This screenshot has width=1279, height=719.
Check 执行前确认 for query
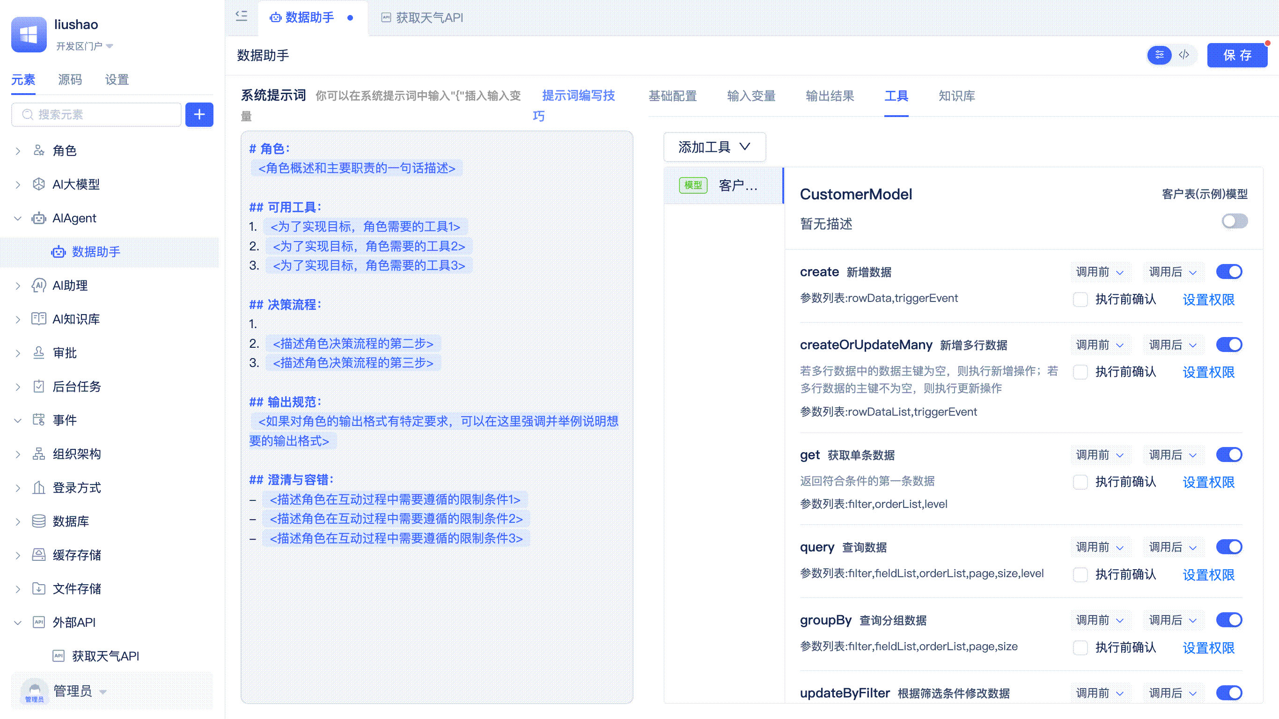1081,575
